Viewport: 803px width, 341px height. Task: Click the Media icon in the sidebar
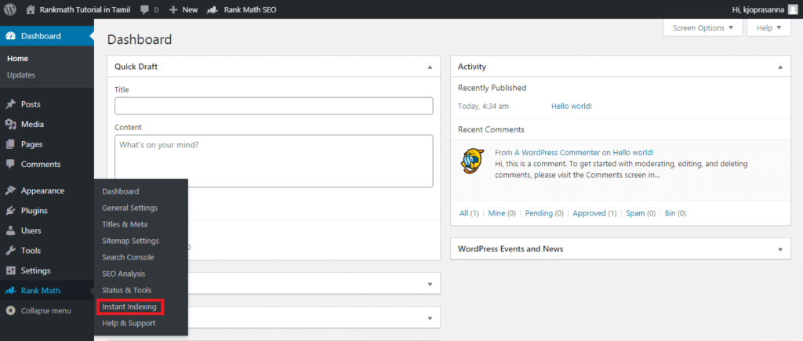[x=10, y=125]
